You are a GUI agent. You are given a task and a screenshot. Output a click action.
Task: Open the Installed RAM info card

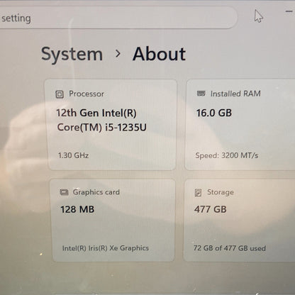(x=240, y=125)
